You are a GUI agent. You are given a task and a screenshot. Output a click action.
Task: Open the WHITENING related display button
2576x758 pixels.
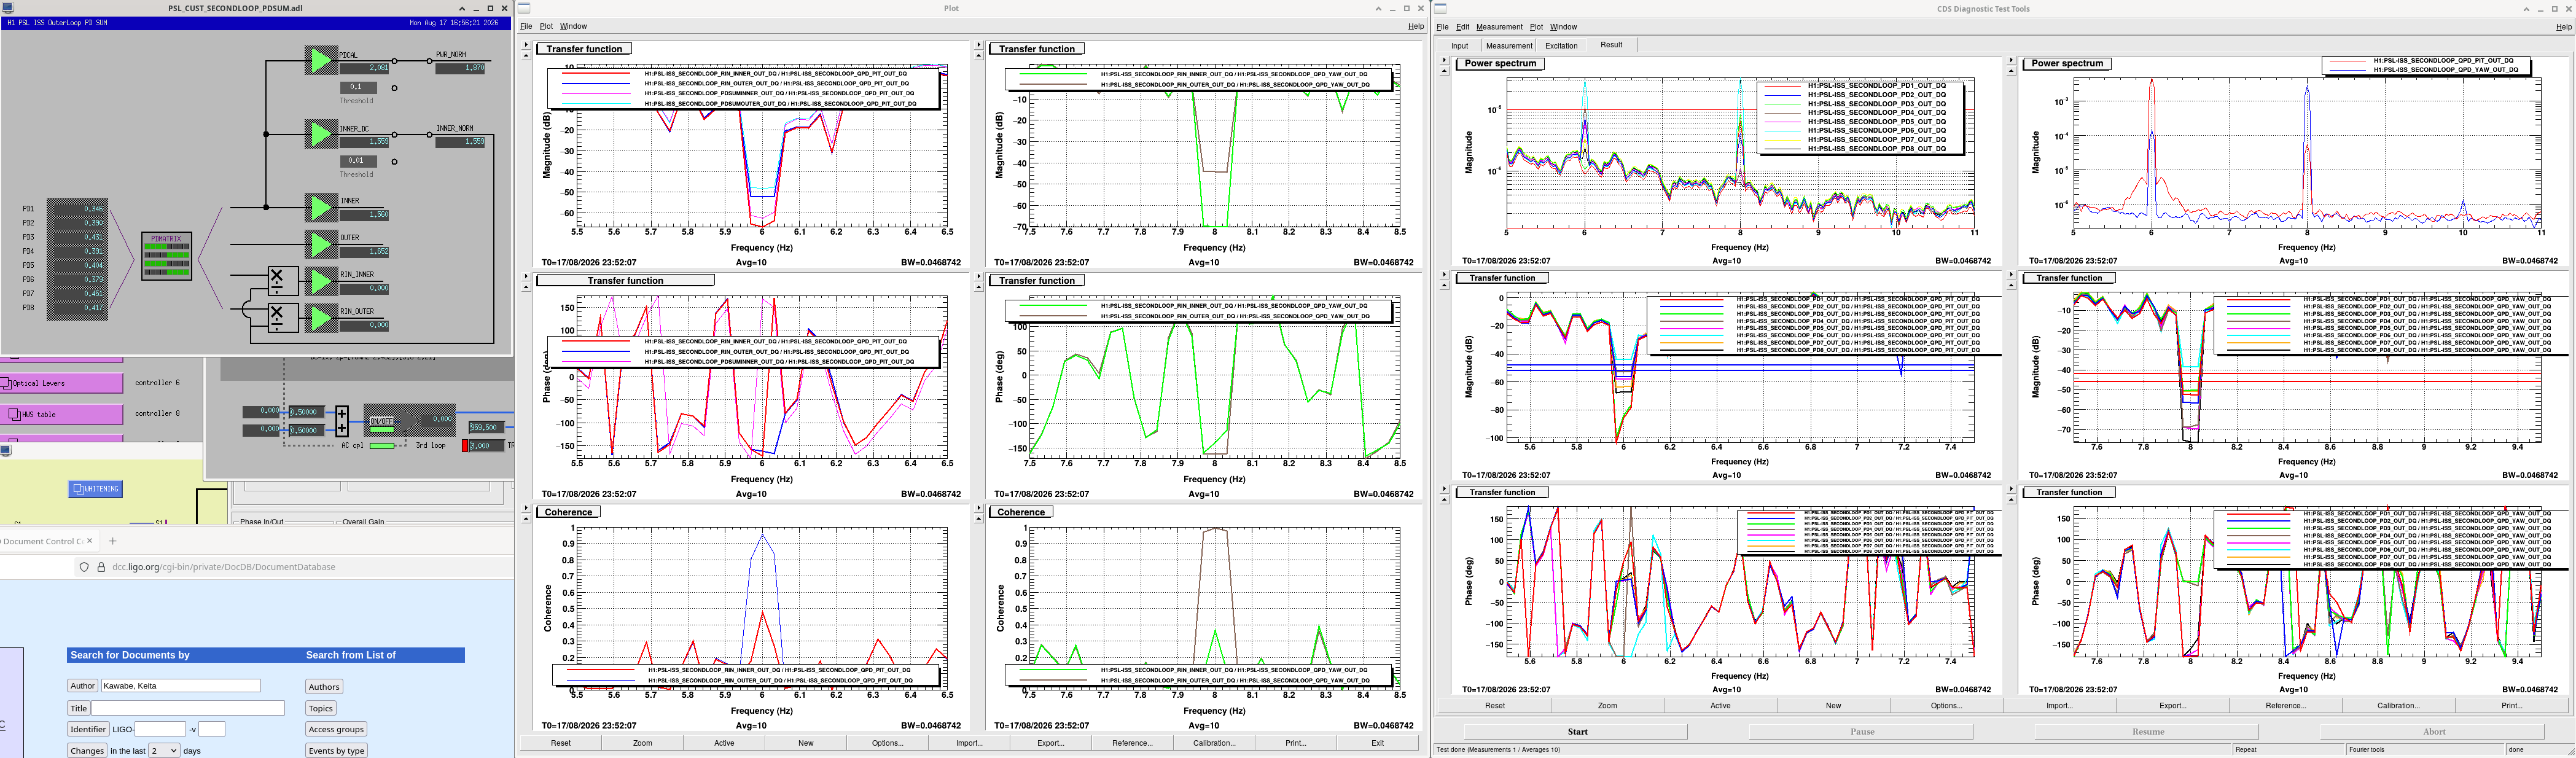click(x=96, y=489)
